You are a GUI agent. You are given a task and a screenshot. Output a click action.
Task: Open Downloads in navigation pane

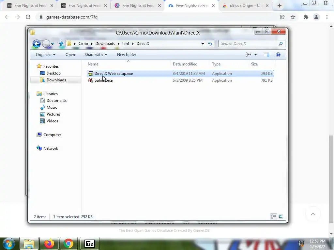click(x=56, y=80)
